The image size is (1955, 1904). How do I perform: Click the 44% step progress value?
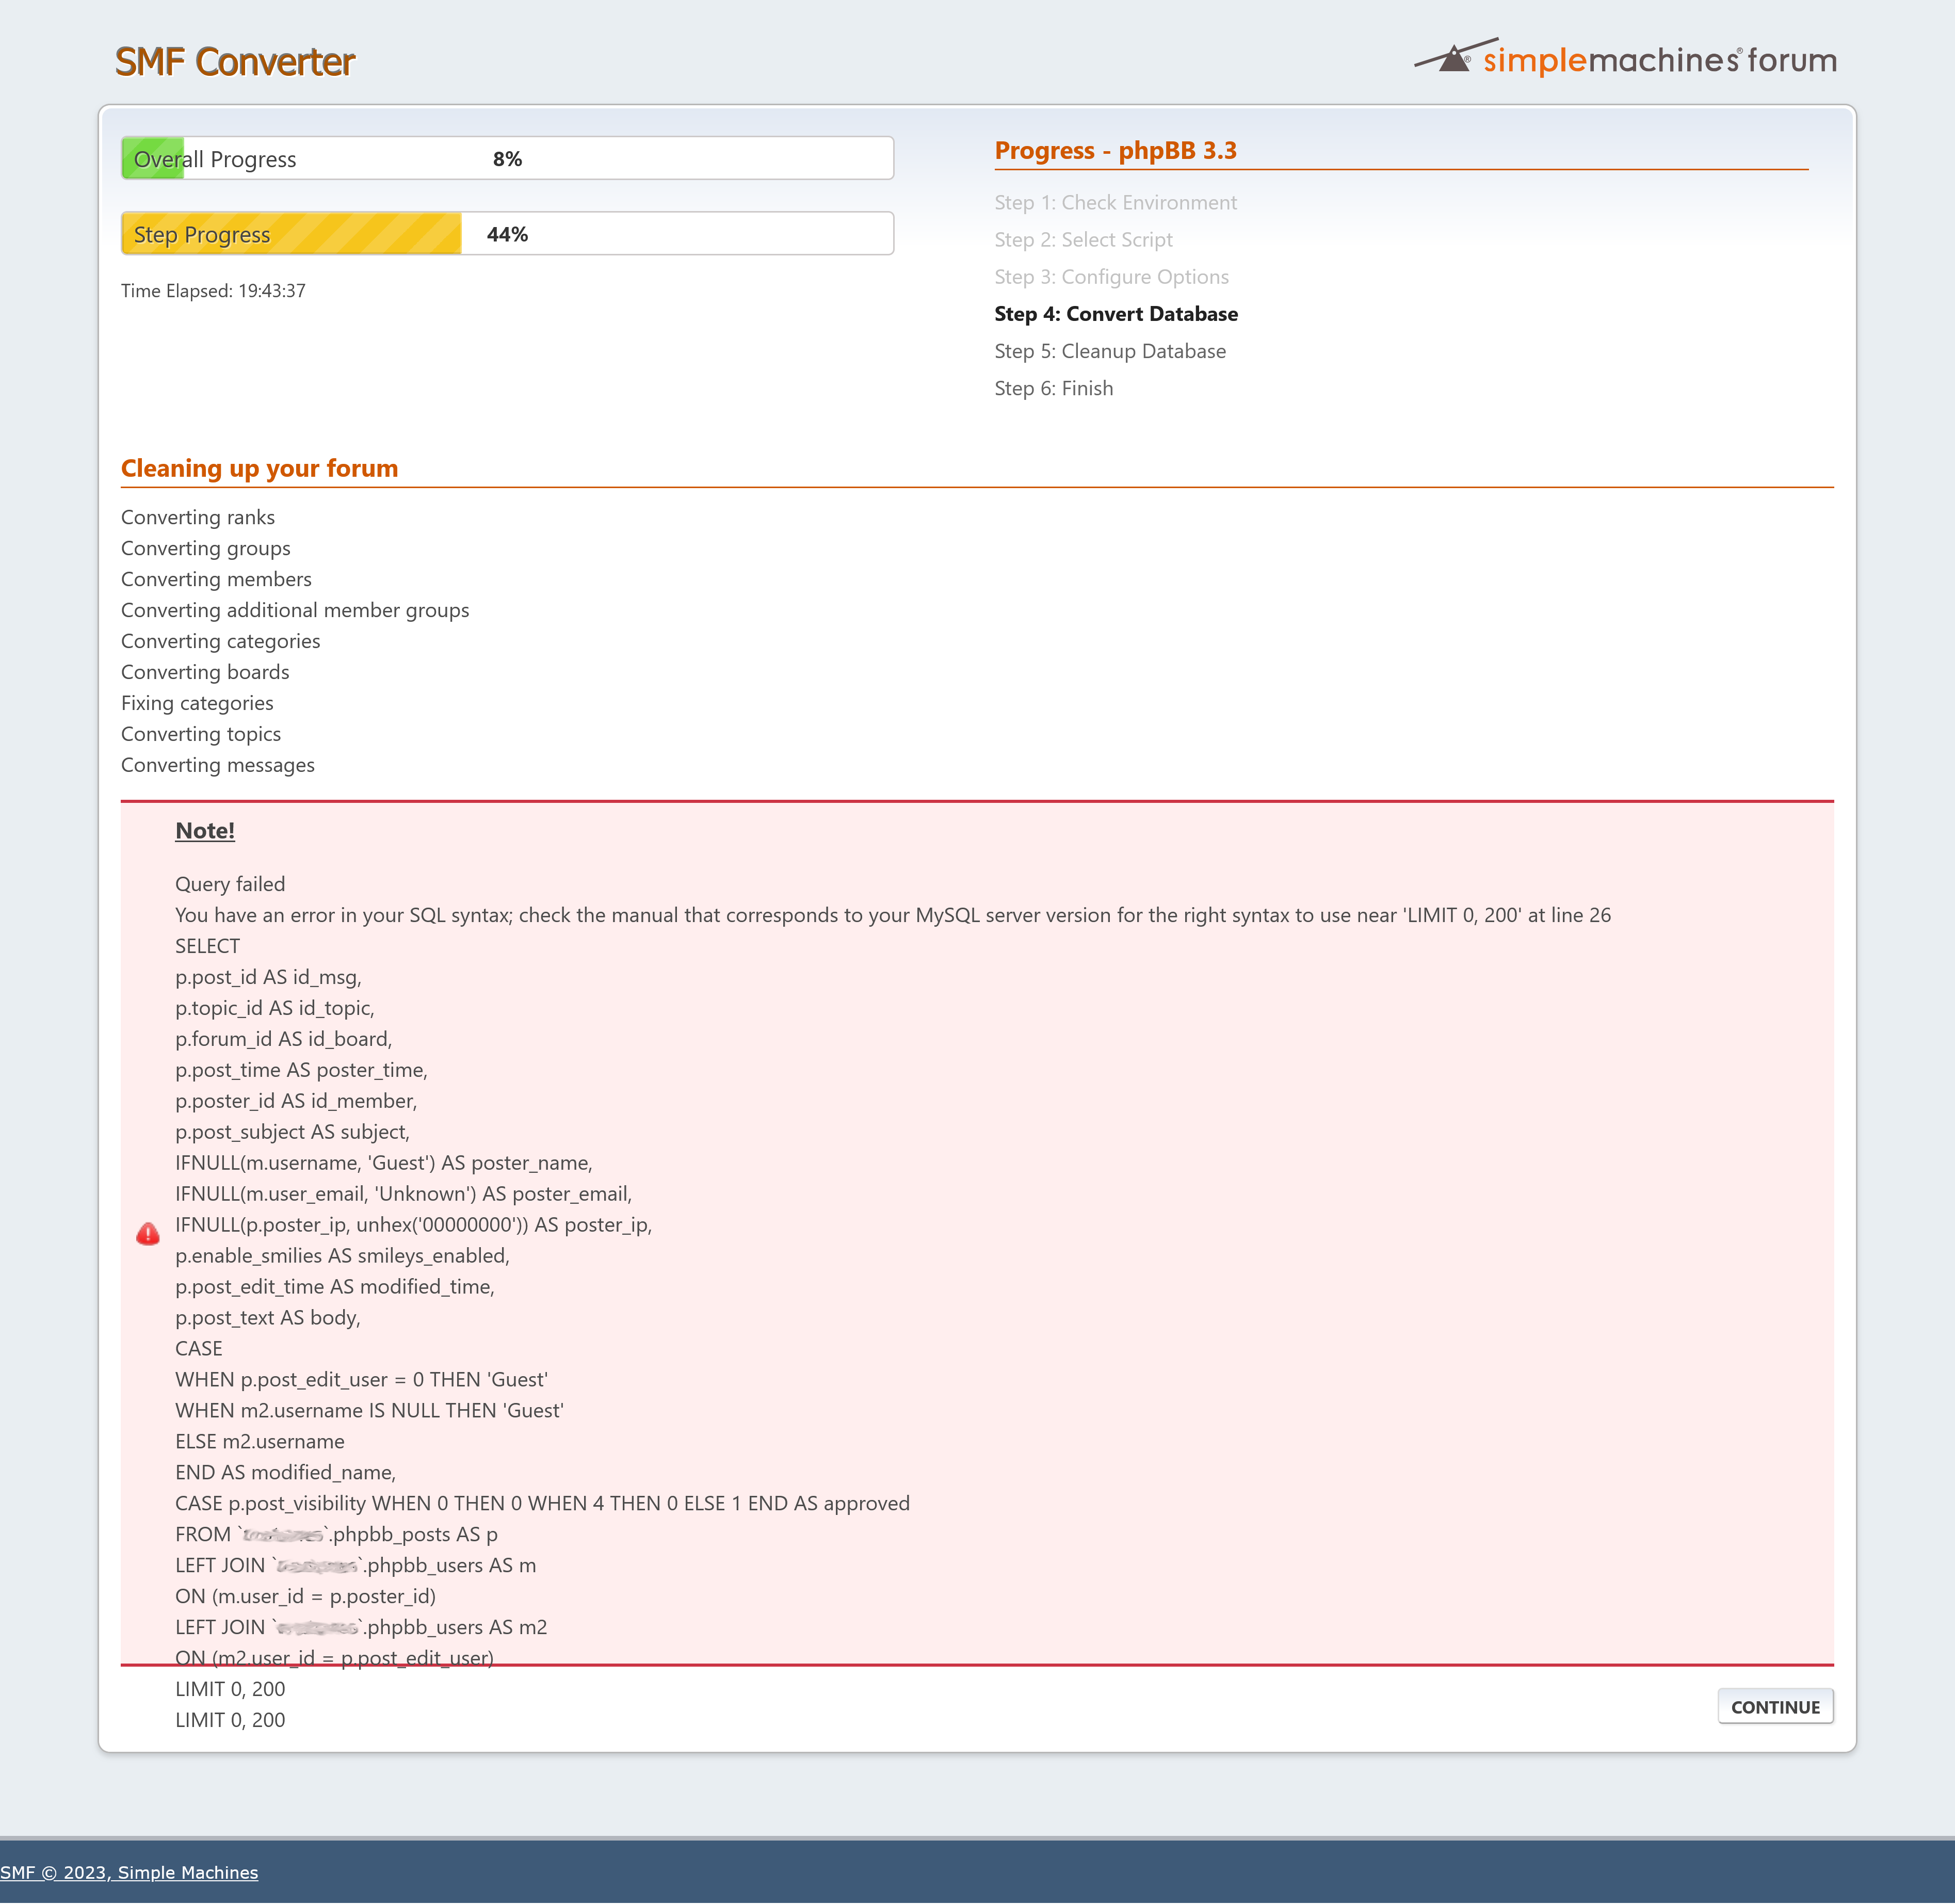tap(507, 234)
